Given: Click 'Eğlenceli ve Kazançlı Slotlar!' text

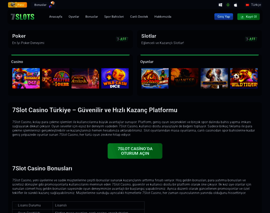Looking at the screenshot, I should pos(163,43).
